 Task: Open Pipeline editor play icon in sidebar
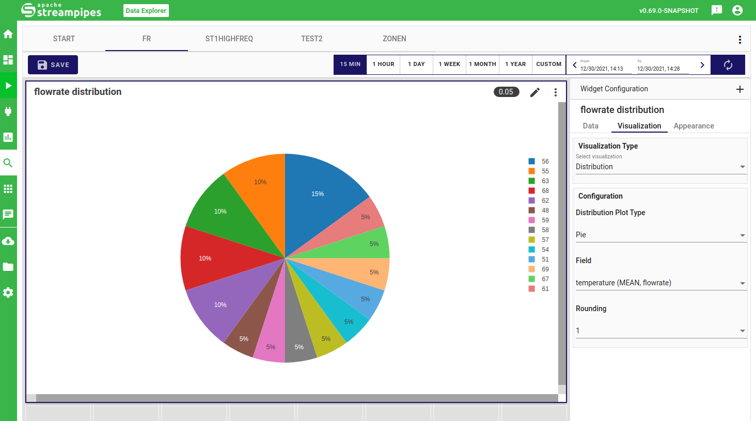click(x=8, y=86)
